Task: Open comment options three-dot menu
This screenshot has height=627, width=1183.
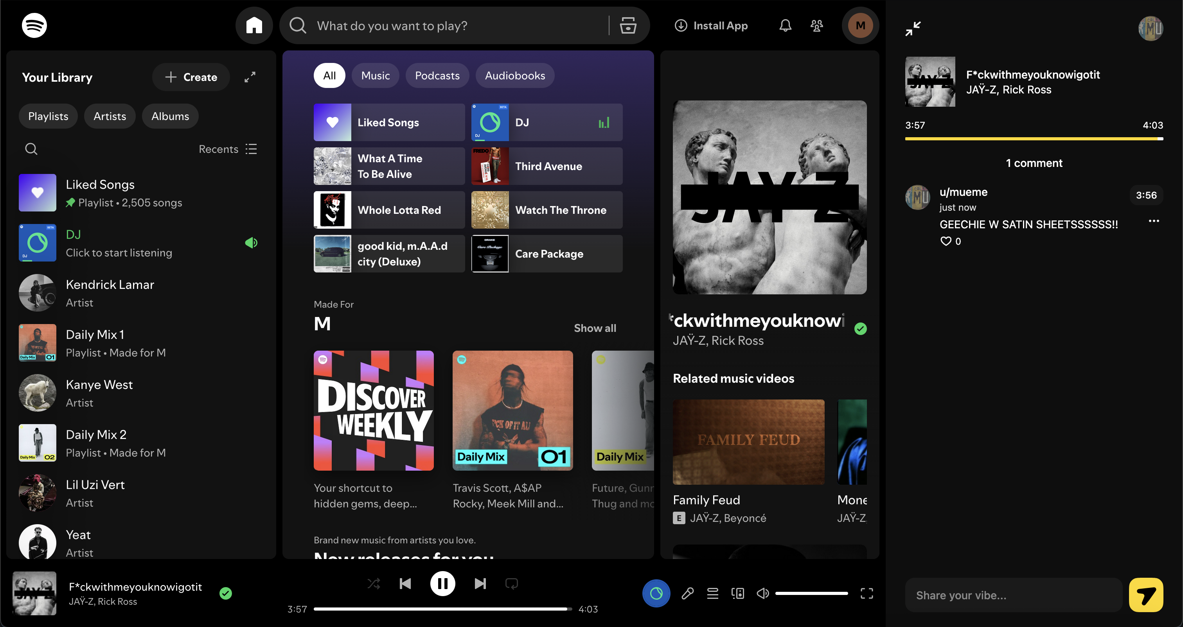Action: click(1154, 221)
